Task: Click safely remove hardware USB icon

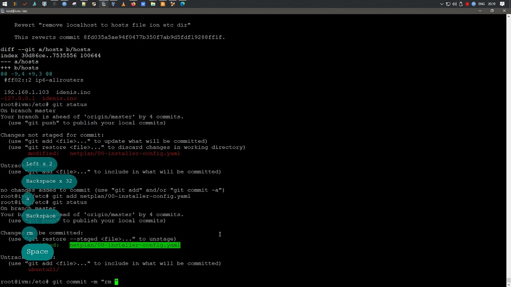Action: point(461,4)
